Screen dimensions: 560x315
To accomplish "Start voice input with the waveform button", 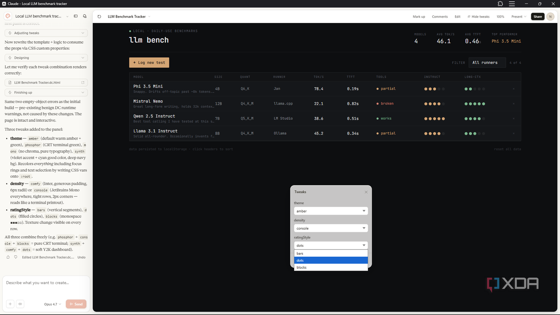I will [x=20, y=304].
